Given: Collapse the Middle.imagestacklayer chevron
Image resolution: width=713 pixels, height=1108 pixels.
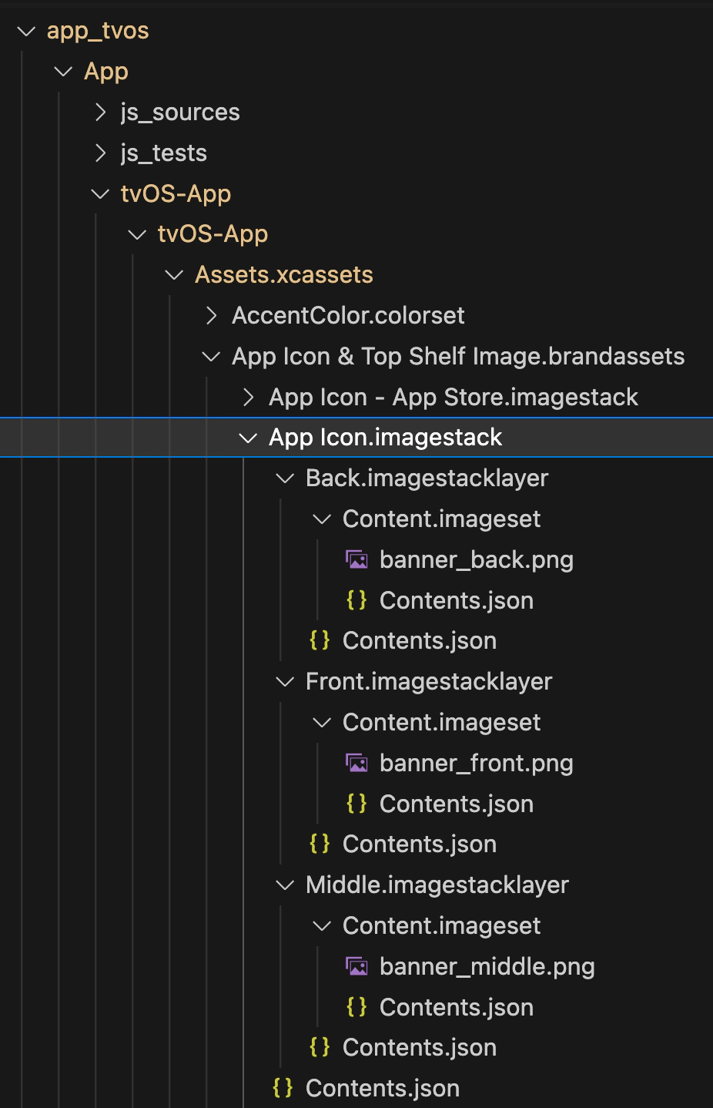Looking at the screenshot, I should (x=285, y=885).
